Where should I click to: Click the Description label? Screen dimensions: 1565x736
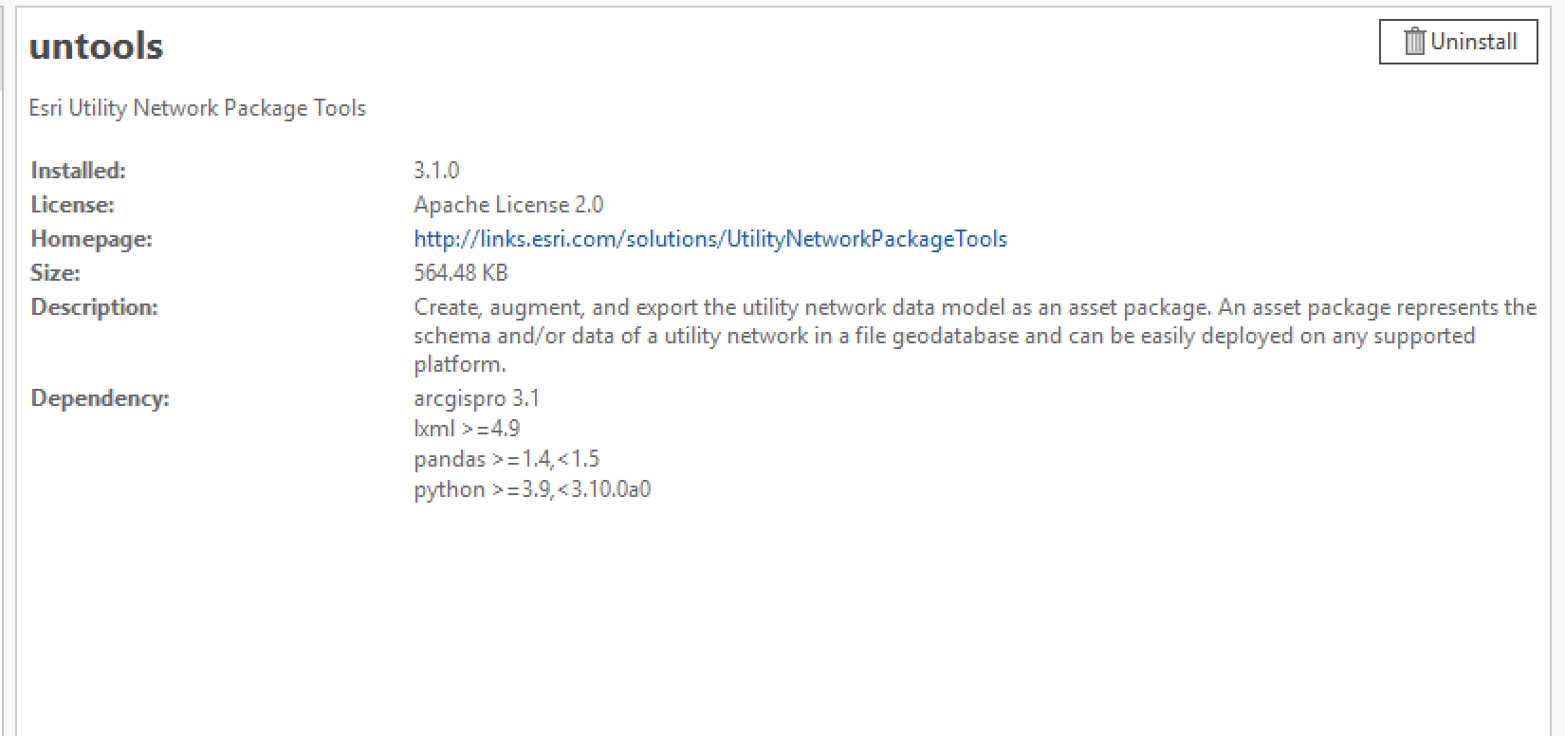[95, 306]
